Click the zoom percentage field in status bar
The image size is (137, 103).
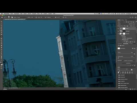5,88
